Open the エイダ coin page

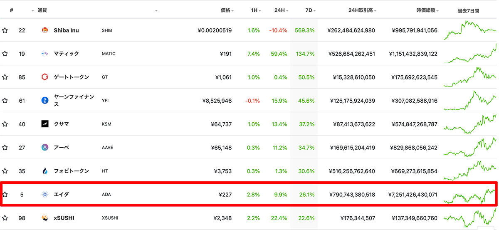[61, 194]
